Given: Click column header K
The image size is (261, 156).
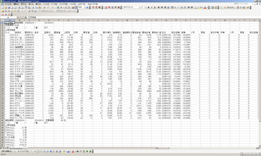Looking at the screenshot, I should (x=107, y=20).
